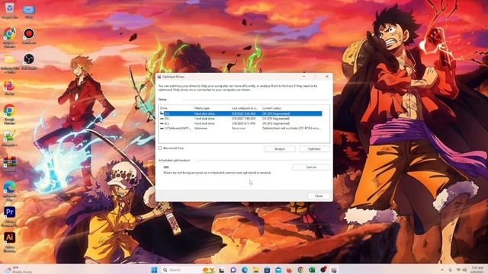
Task: Open network and volume quick settings
Action: [x=461, y=270]
